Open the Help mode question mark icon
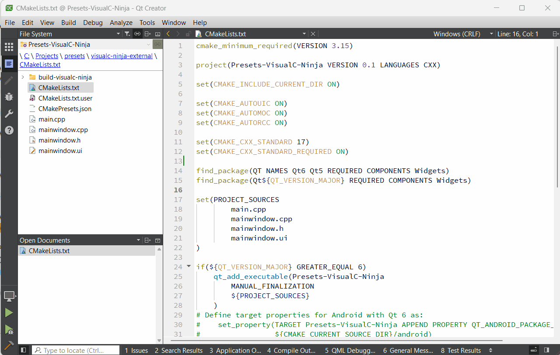The width and height of the screenshot is (560, 355). coord(9,130)
